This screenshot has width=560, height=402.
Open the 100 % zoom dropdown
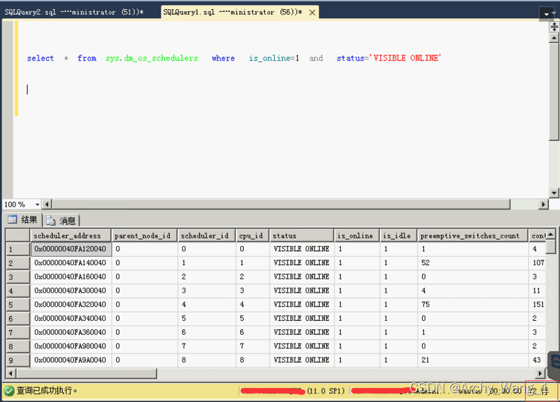(x=37, y=205)
